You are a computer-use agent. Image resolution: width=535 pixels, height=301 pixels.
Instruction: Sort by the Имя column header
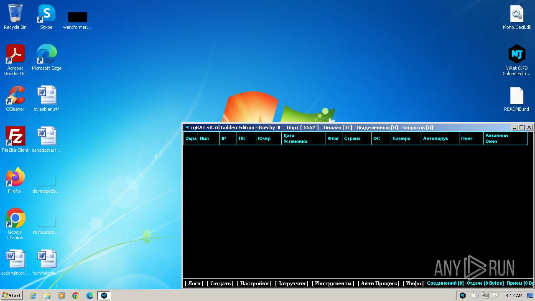pyautogui.click(x=209, y=138)
